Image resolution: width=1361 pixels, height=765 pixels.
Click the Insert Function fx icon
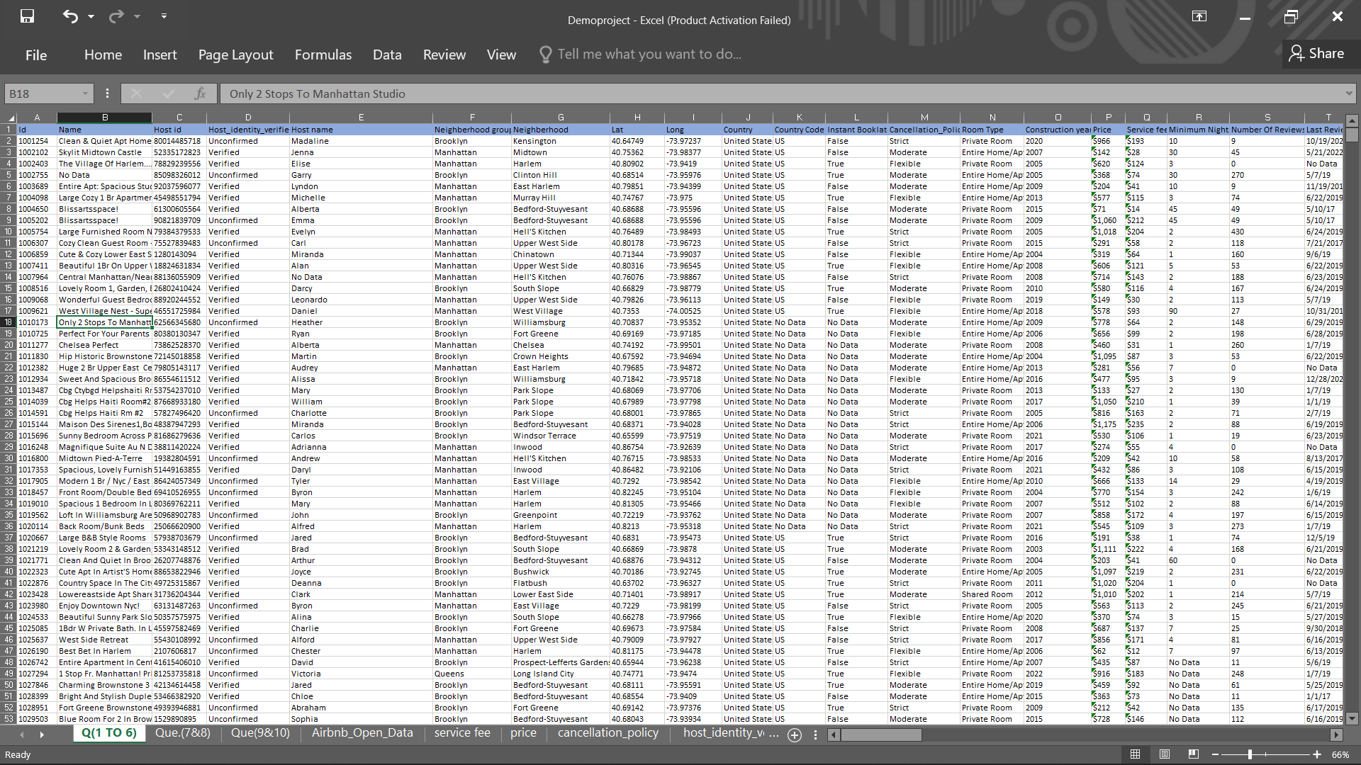point(200,93)
